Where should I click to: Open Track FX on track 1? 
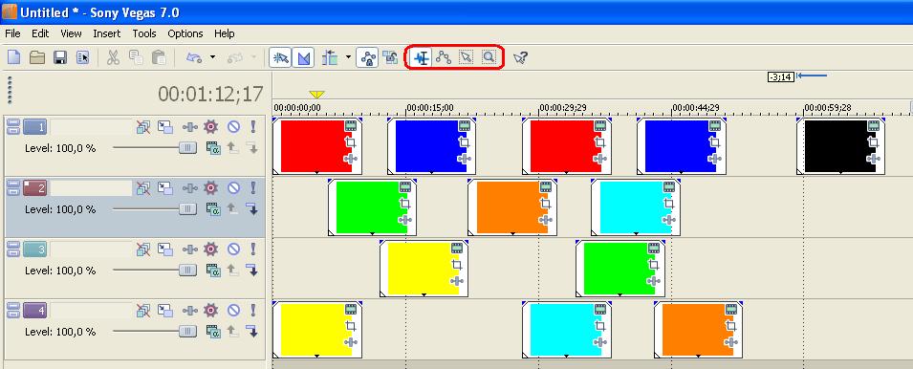click(210, 127)
